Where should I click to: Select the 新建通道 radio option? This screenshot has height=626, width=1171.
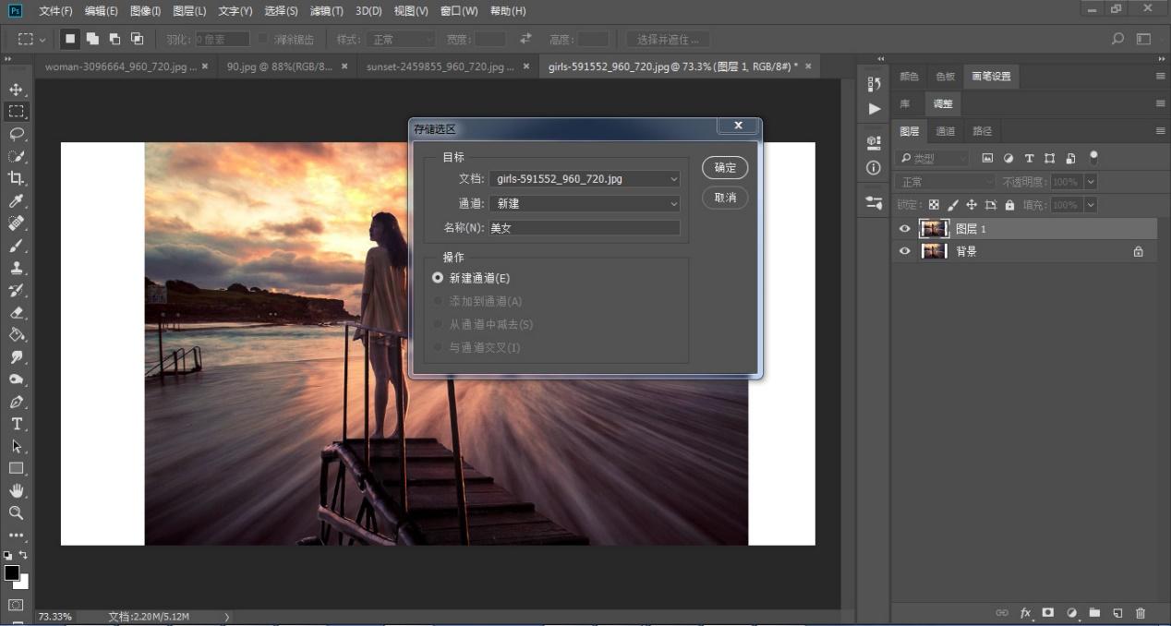coord(438,278)
